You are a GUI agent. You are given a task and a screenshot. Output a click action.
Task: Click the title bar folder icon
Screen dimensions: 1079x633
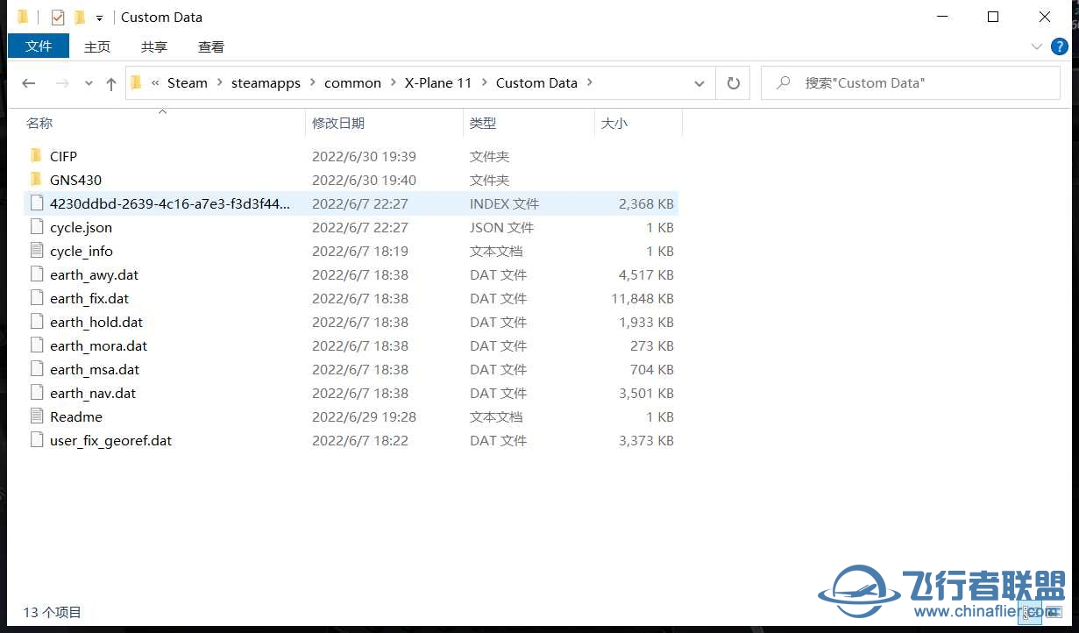click(x=23, y=18)
